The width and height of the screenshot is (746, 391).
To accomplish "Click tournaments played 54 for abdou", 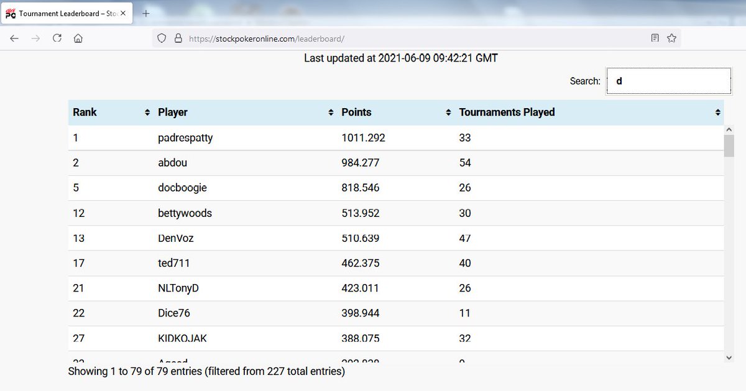I will (465, 163).
